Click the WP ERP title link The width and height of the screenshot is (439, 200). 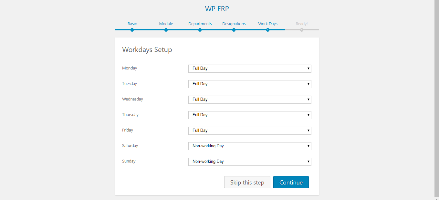click(x=217, y=9)
